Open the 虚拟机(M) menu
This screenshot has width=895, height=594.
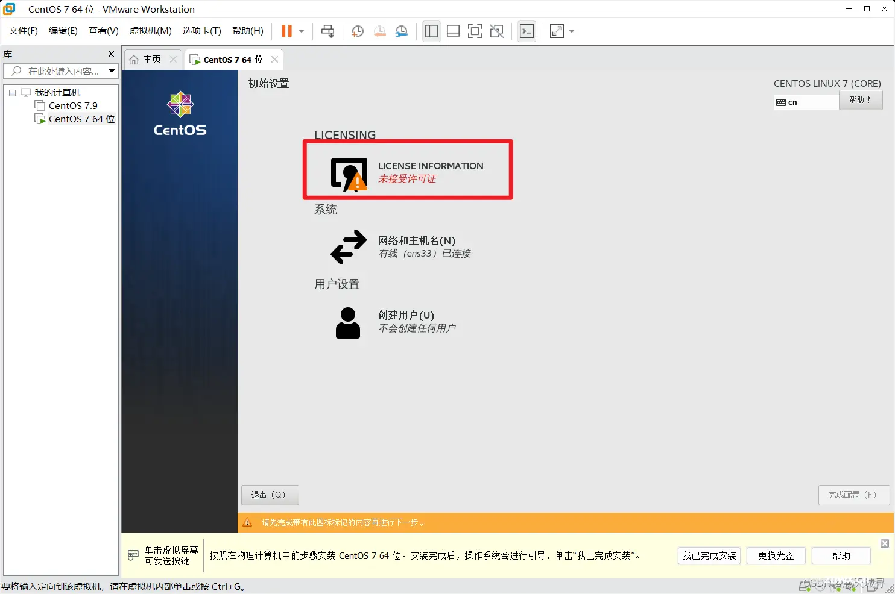pos(151,31)
